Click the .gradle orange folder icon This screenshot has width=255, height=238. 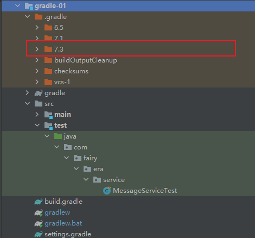39,17
